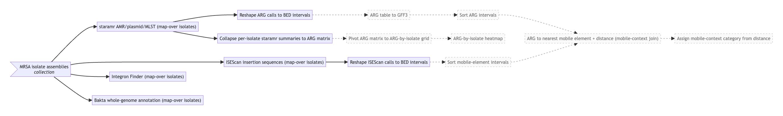Click arrowhead entering Reshape ISEScan calls node
This screenshot has width=783, height=116.
[x=346, y=62]
